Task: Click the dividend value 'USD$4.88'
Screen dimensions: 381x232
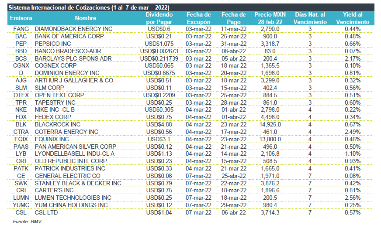Action: point(159,125)
